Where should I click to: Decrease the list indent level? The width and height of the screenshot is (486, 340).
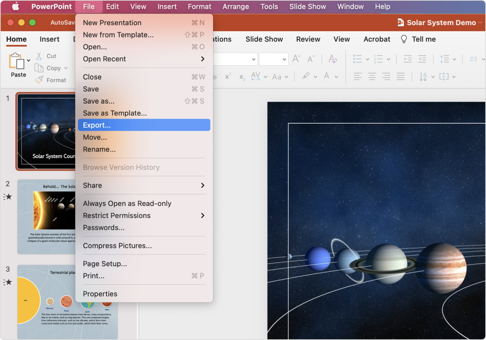[408, 59]
